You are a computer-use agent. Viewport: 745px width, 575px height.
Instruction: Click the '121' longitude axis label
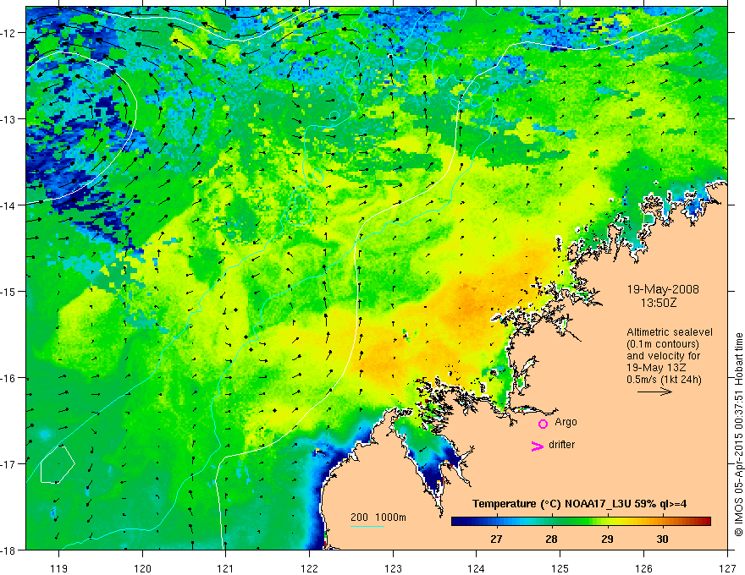click(226, 568)
